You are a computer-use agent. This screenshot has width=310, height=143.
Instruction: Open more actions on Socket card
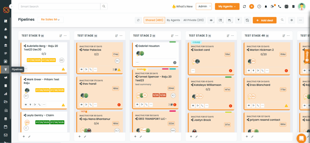(x=193, y=71)
